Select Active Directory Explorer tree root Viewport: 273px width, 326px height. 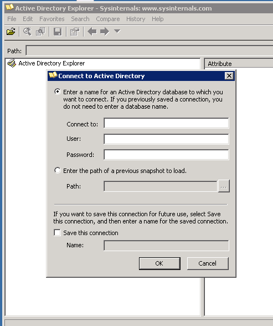[51, 63]
